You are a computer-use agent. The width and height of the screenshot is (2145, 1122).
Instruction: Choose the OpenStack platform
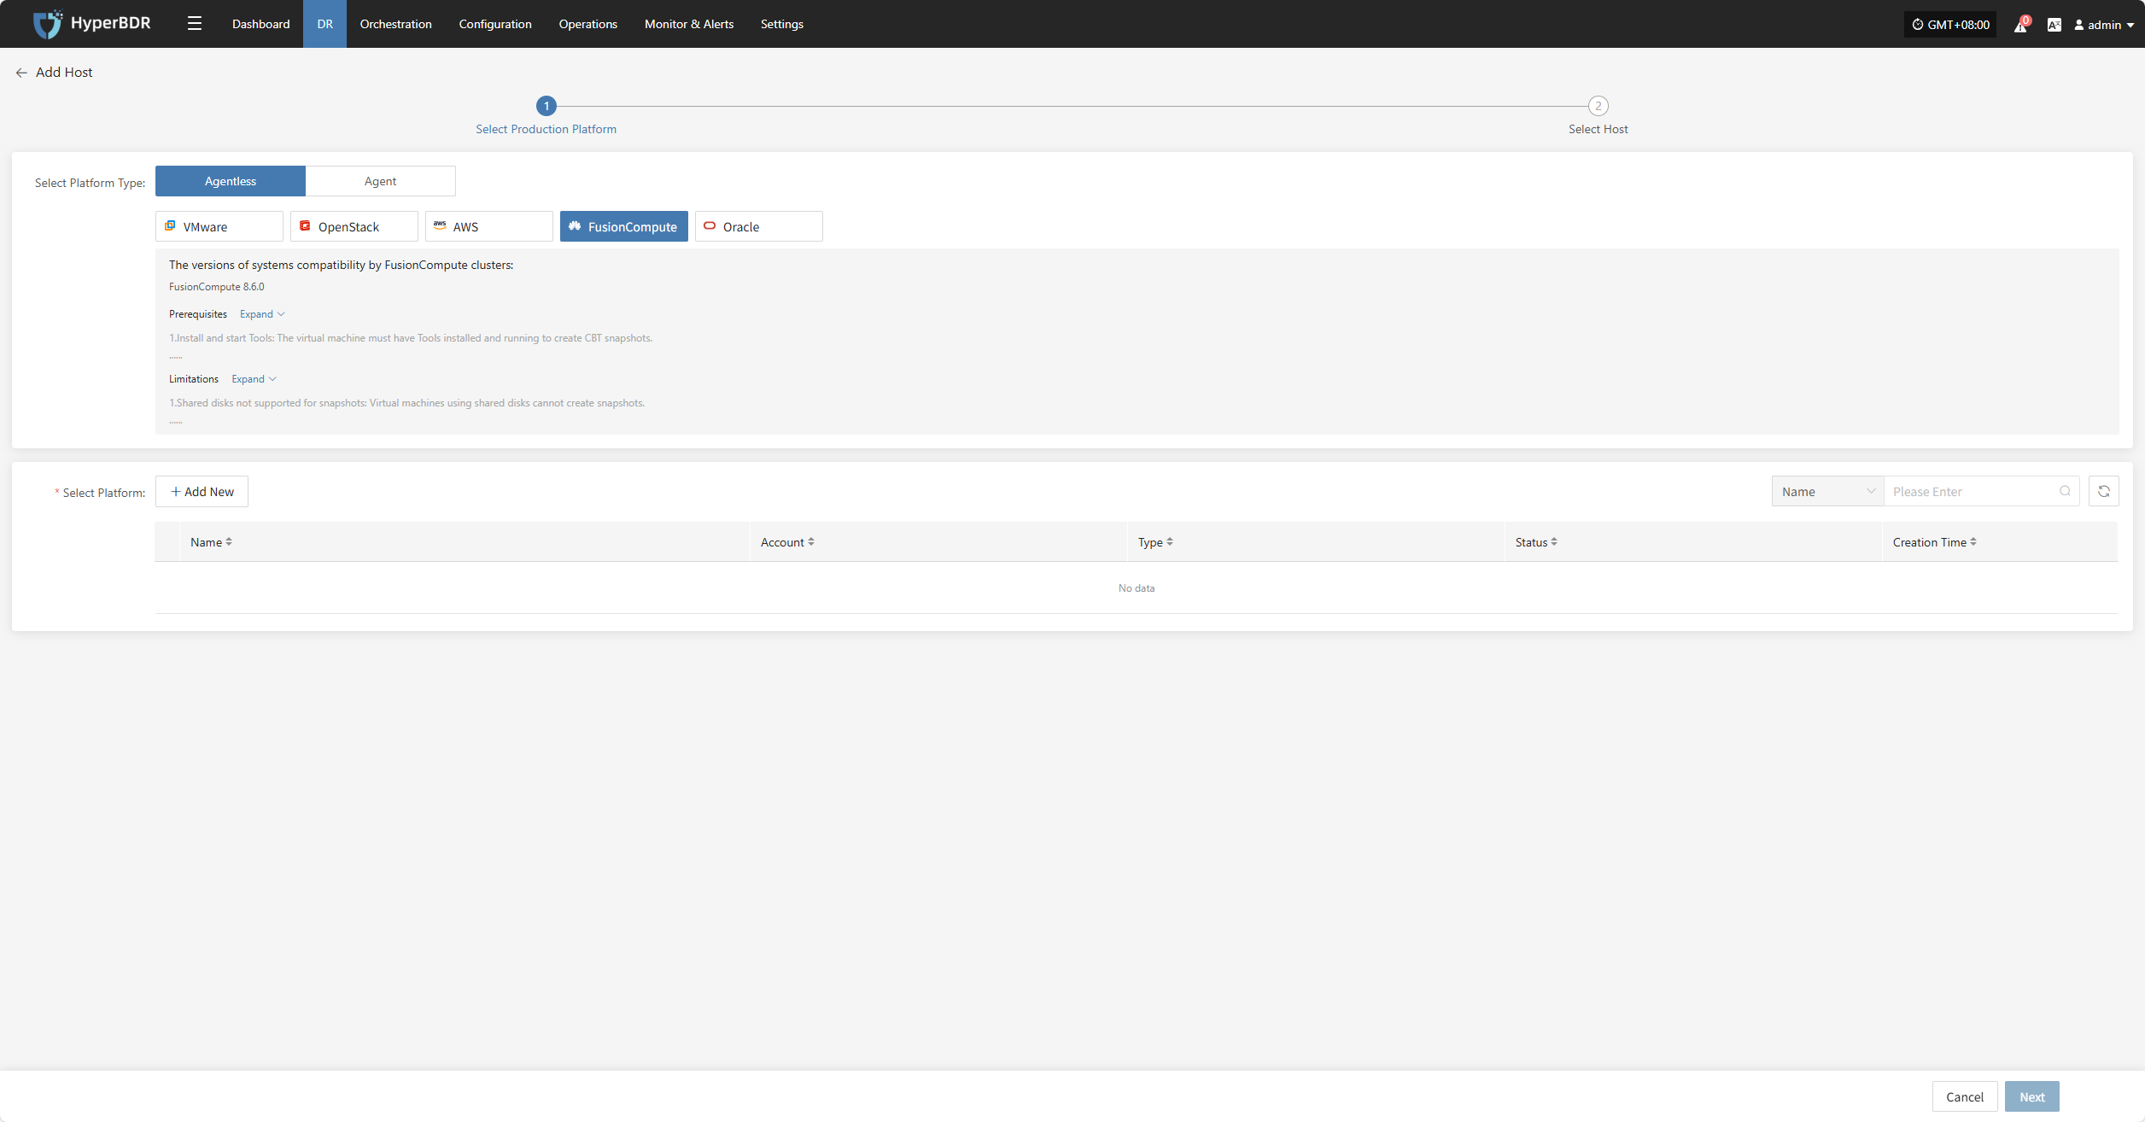point(354,226)
